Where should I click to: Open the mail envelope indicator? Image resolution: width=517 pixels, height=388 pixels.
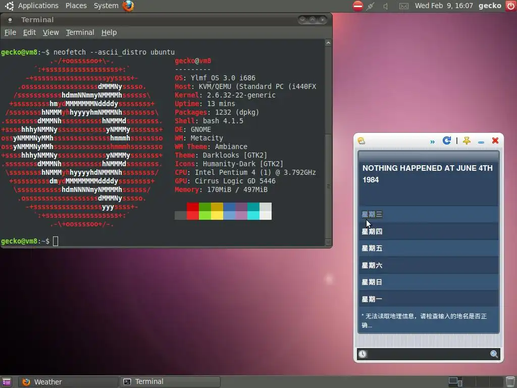click(403, 6)
